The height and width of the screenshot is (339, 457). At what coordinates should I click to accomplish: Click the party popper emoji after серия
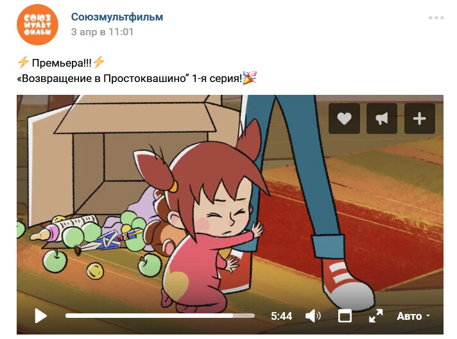[250, 78]
